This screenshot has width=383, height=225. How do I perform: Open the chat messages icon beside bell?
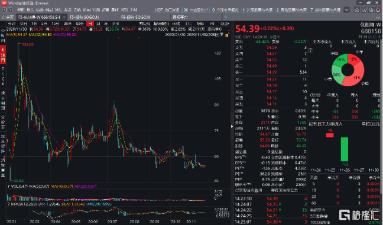(371, 10)
